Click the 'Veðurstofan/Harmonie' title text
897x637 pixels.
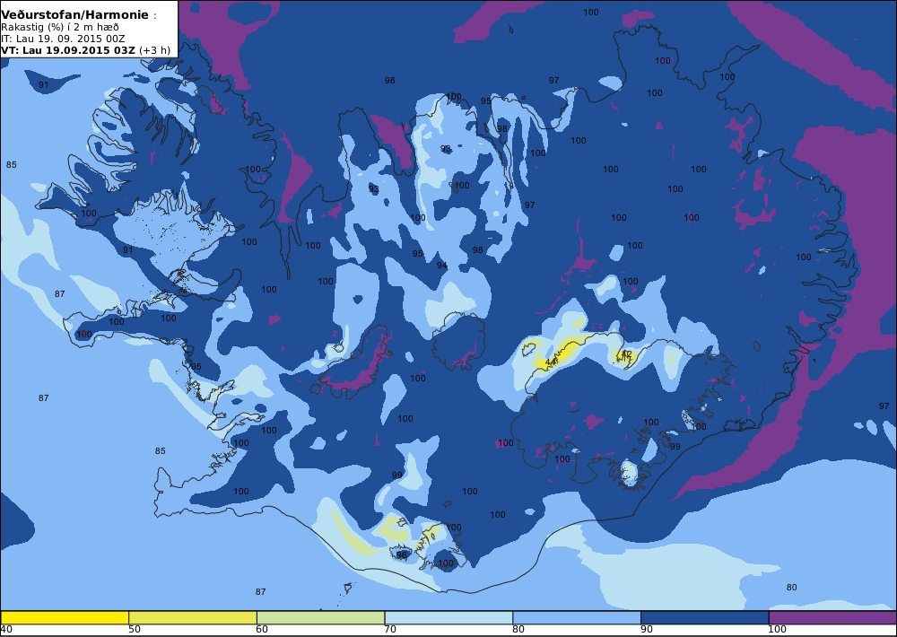pyautogui.click(x=74, y=15)
